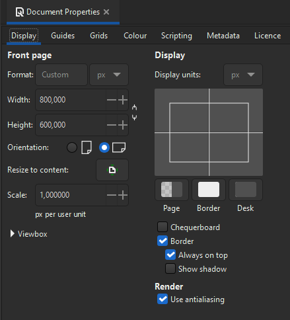
Task: Toggle the width-height ratio lock icon
Action: tap(134, 112)
